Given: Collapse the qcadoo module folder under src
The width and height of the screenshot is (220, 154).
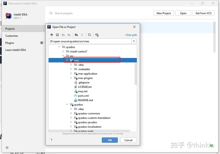Looking at the screenshot, I should coord(67,104).
